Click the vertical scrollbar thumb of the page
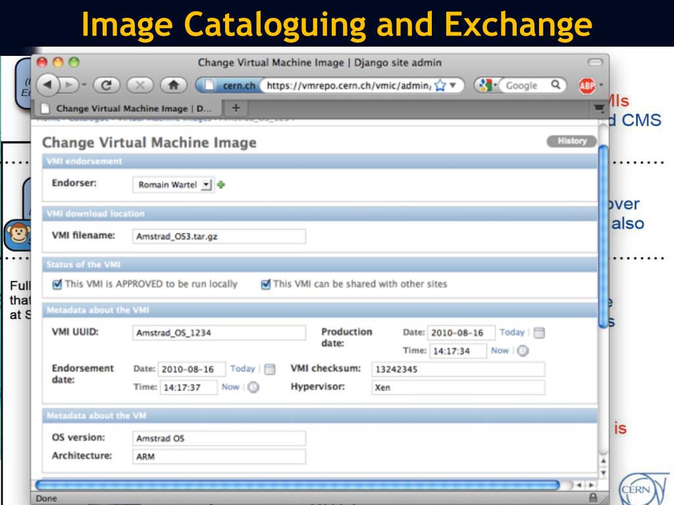This screenshot has width=674, height=505. click(604, 237)
